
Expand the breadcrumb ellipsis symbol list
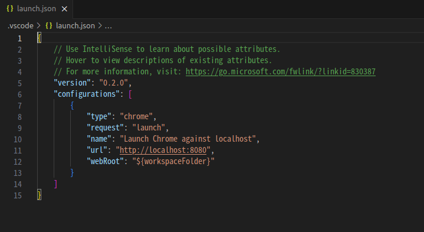(108, 26)
